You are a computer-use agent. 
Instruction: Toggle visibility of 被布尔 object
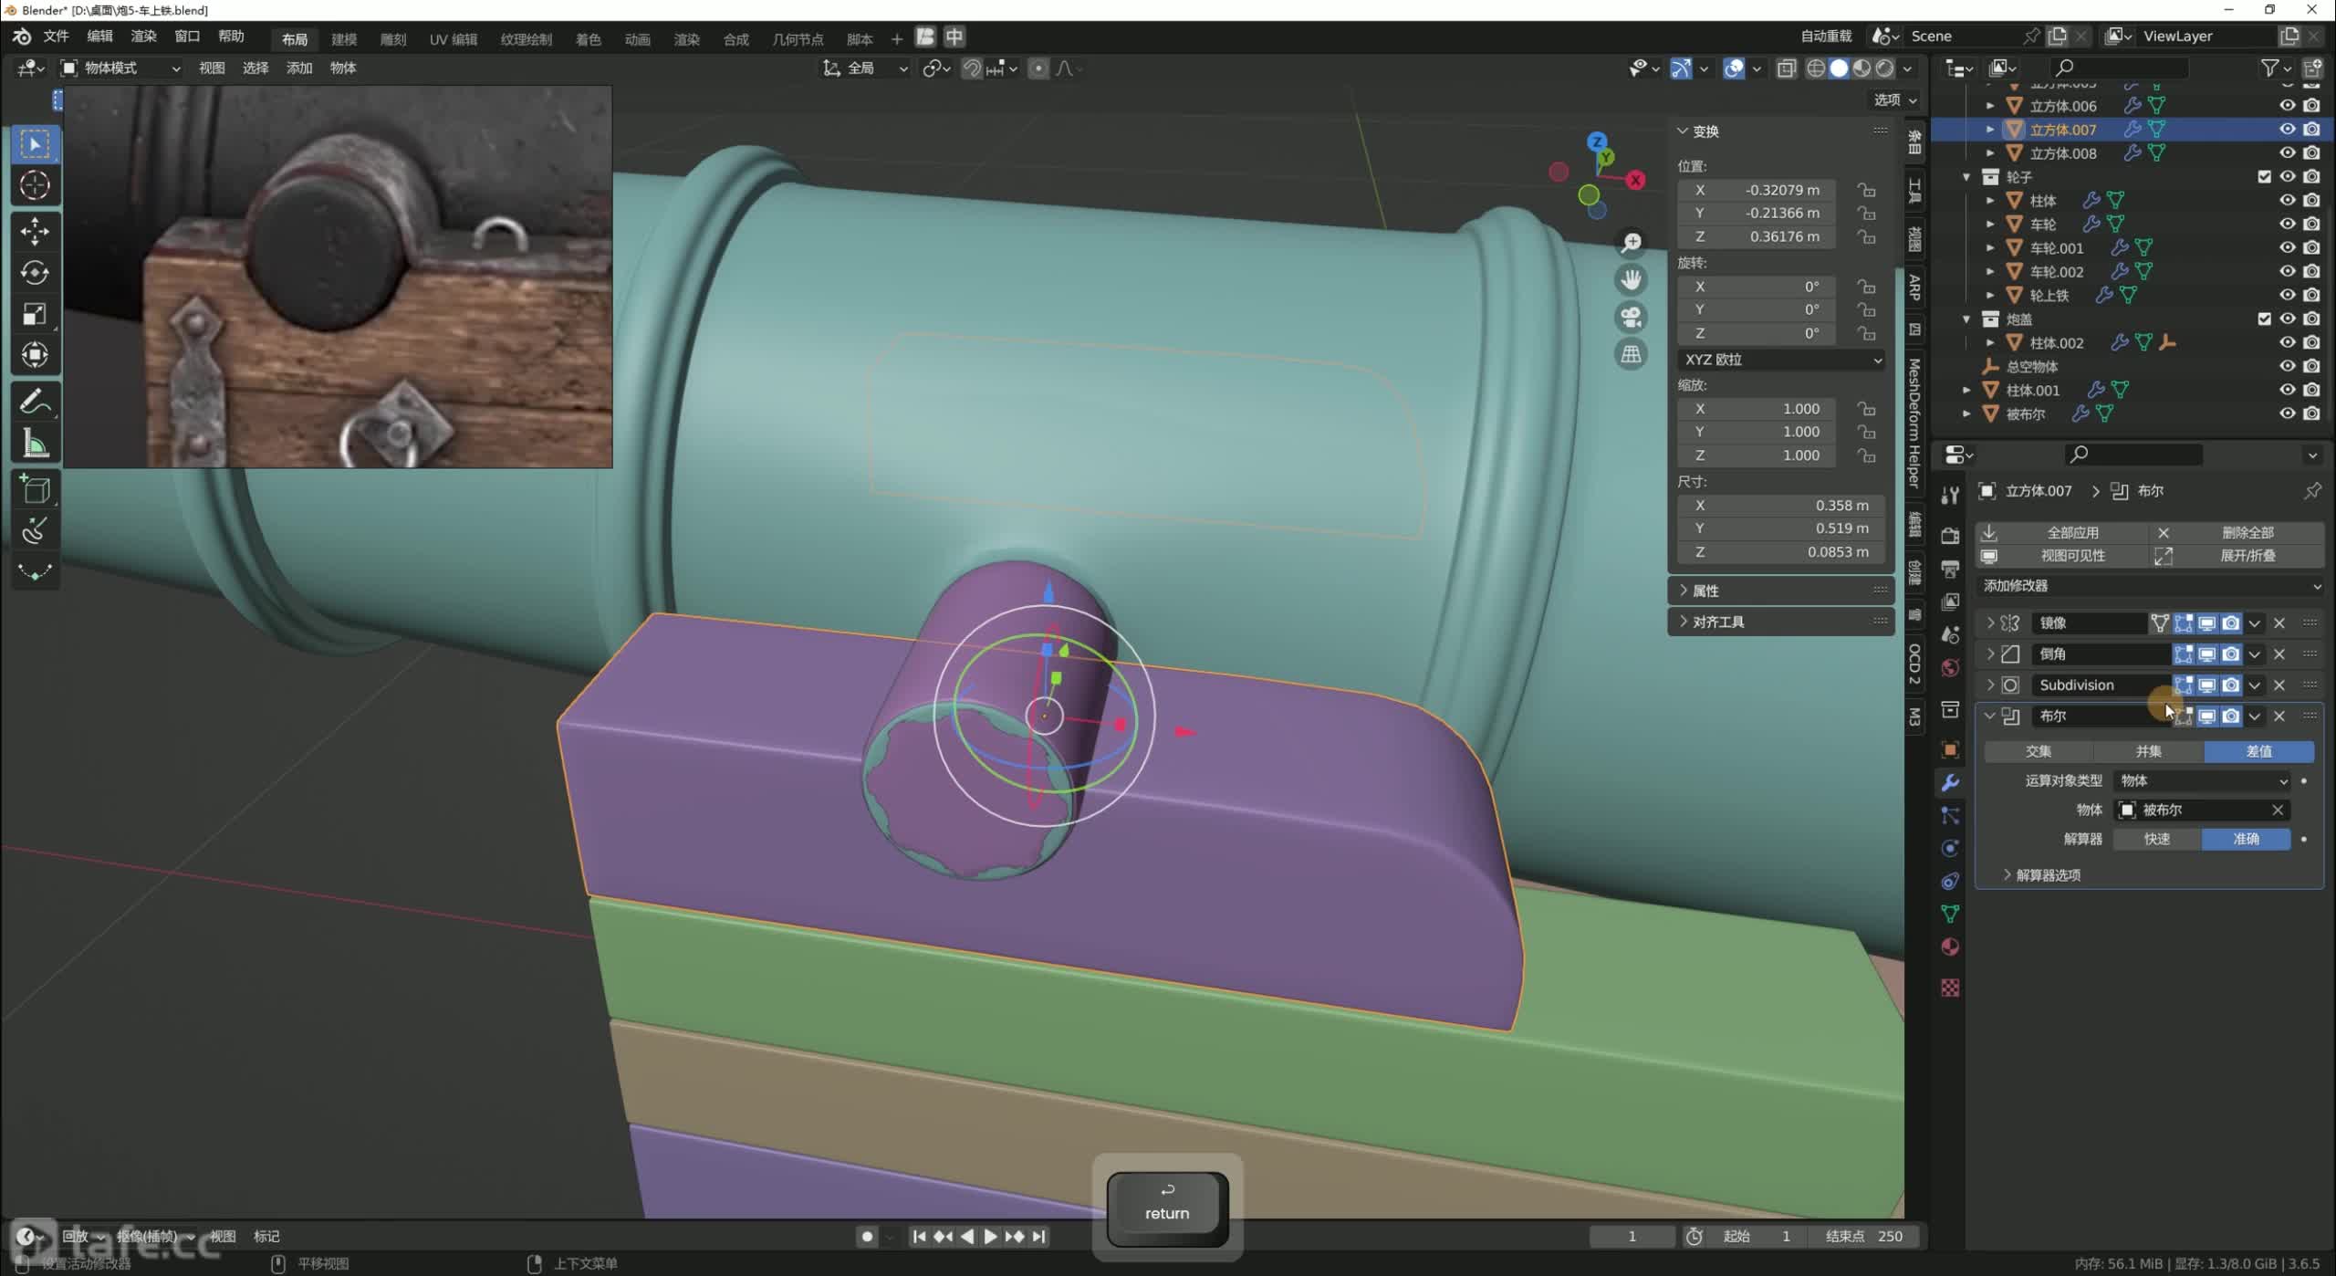coord(2287,413)
